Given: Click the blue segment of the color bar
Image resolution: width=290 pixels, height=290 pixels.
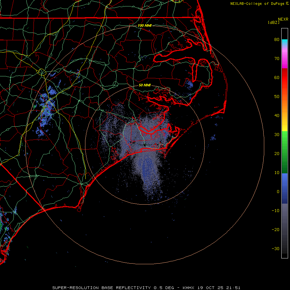Looking at the screenshot, I should [285, 188].
